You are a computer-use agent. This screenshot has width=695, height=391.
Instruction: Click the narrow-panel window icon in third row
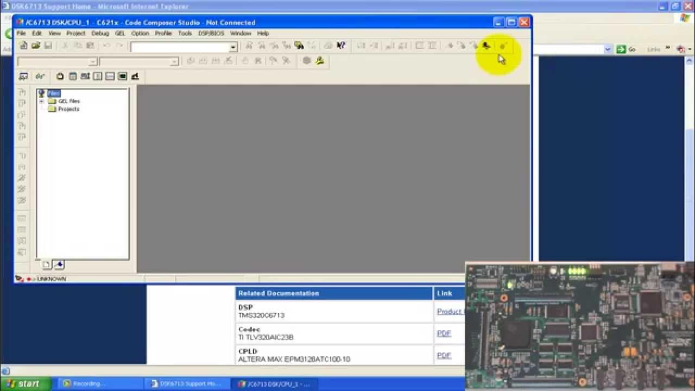(x=98, y=76)
